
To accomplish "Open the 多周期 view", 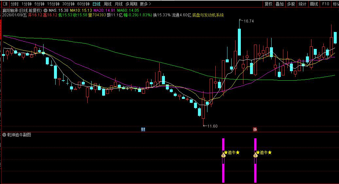I will click(131, 4).
